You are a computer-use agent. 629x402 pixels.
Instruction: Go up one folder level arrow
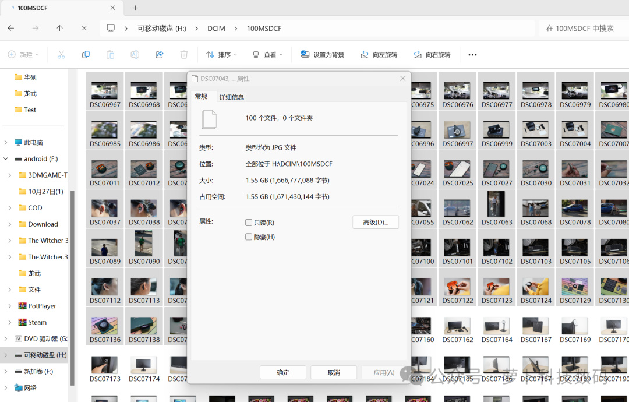pos(60,28)
